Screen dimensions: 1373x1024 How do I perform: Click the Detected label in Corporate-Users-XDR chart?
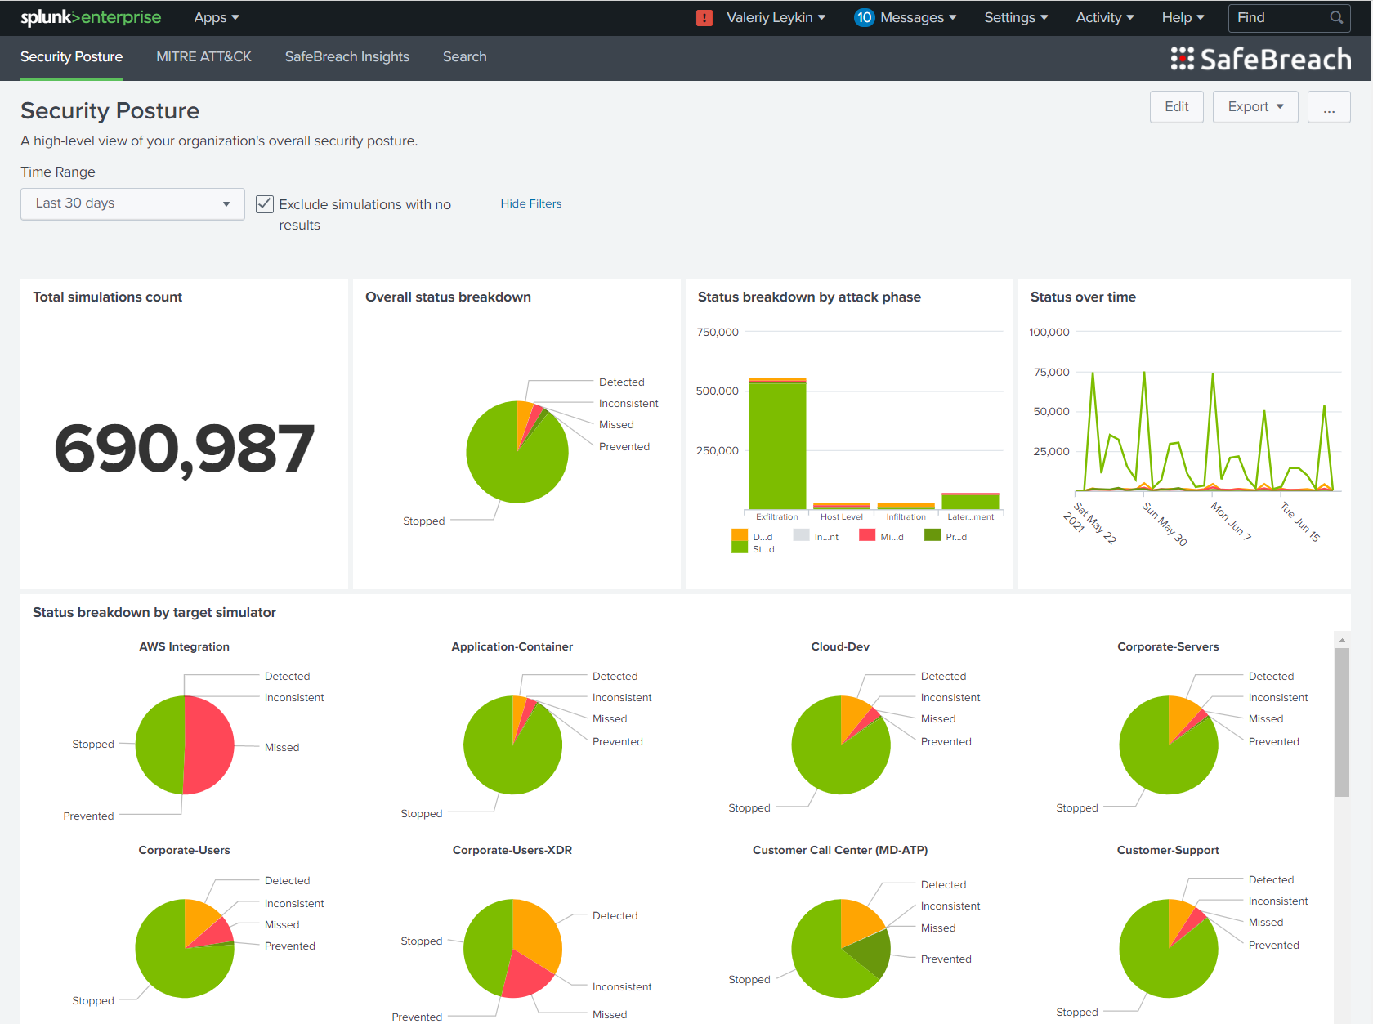tap(615, 915)
